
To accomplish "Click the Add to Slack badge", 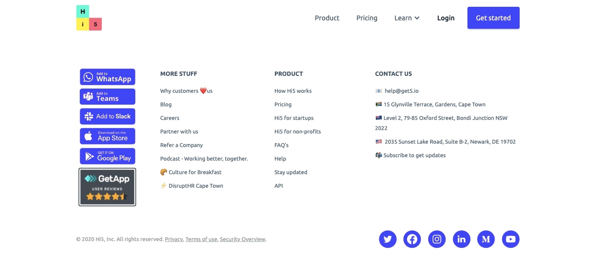I will pos(107,117).
